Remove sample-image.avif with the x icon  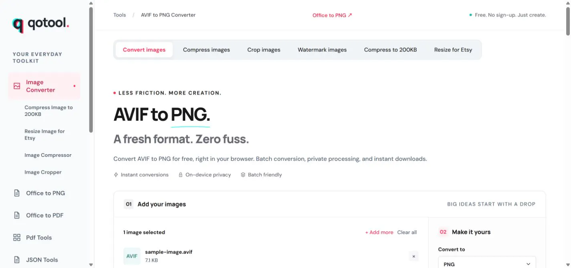point(414,256)
